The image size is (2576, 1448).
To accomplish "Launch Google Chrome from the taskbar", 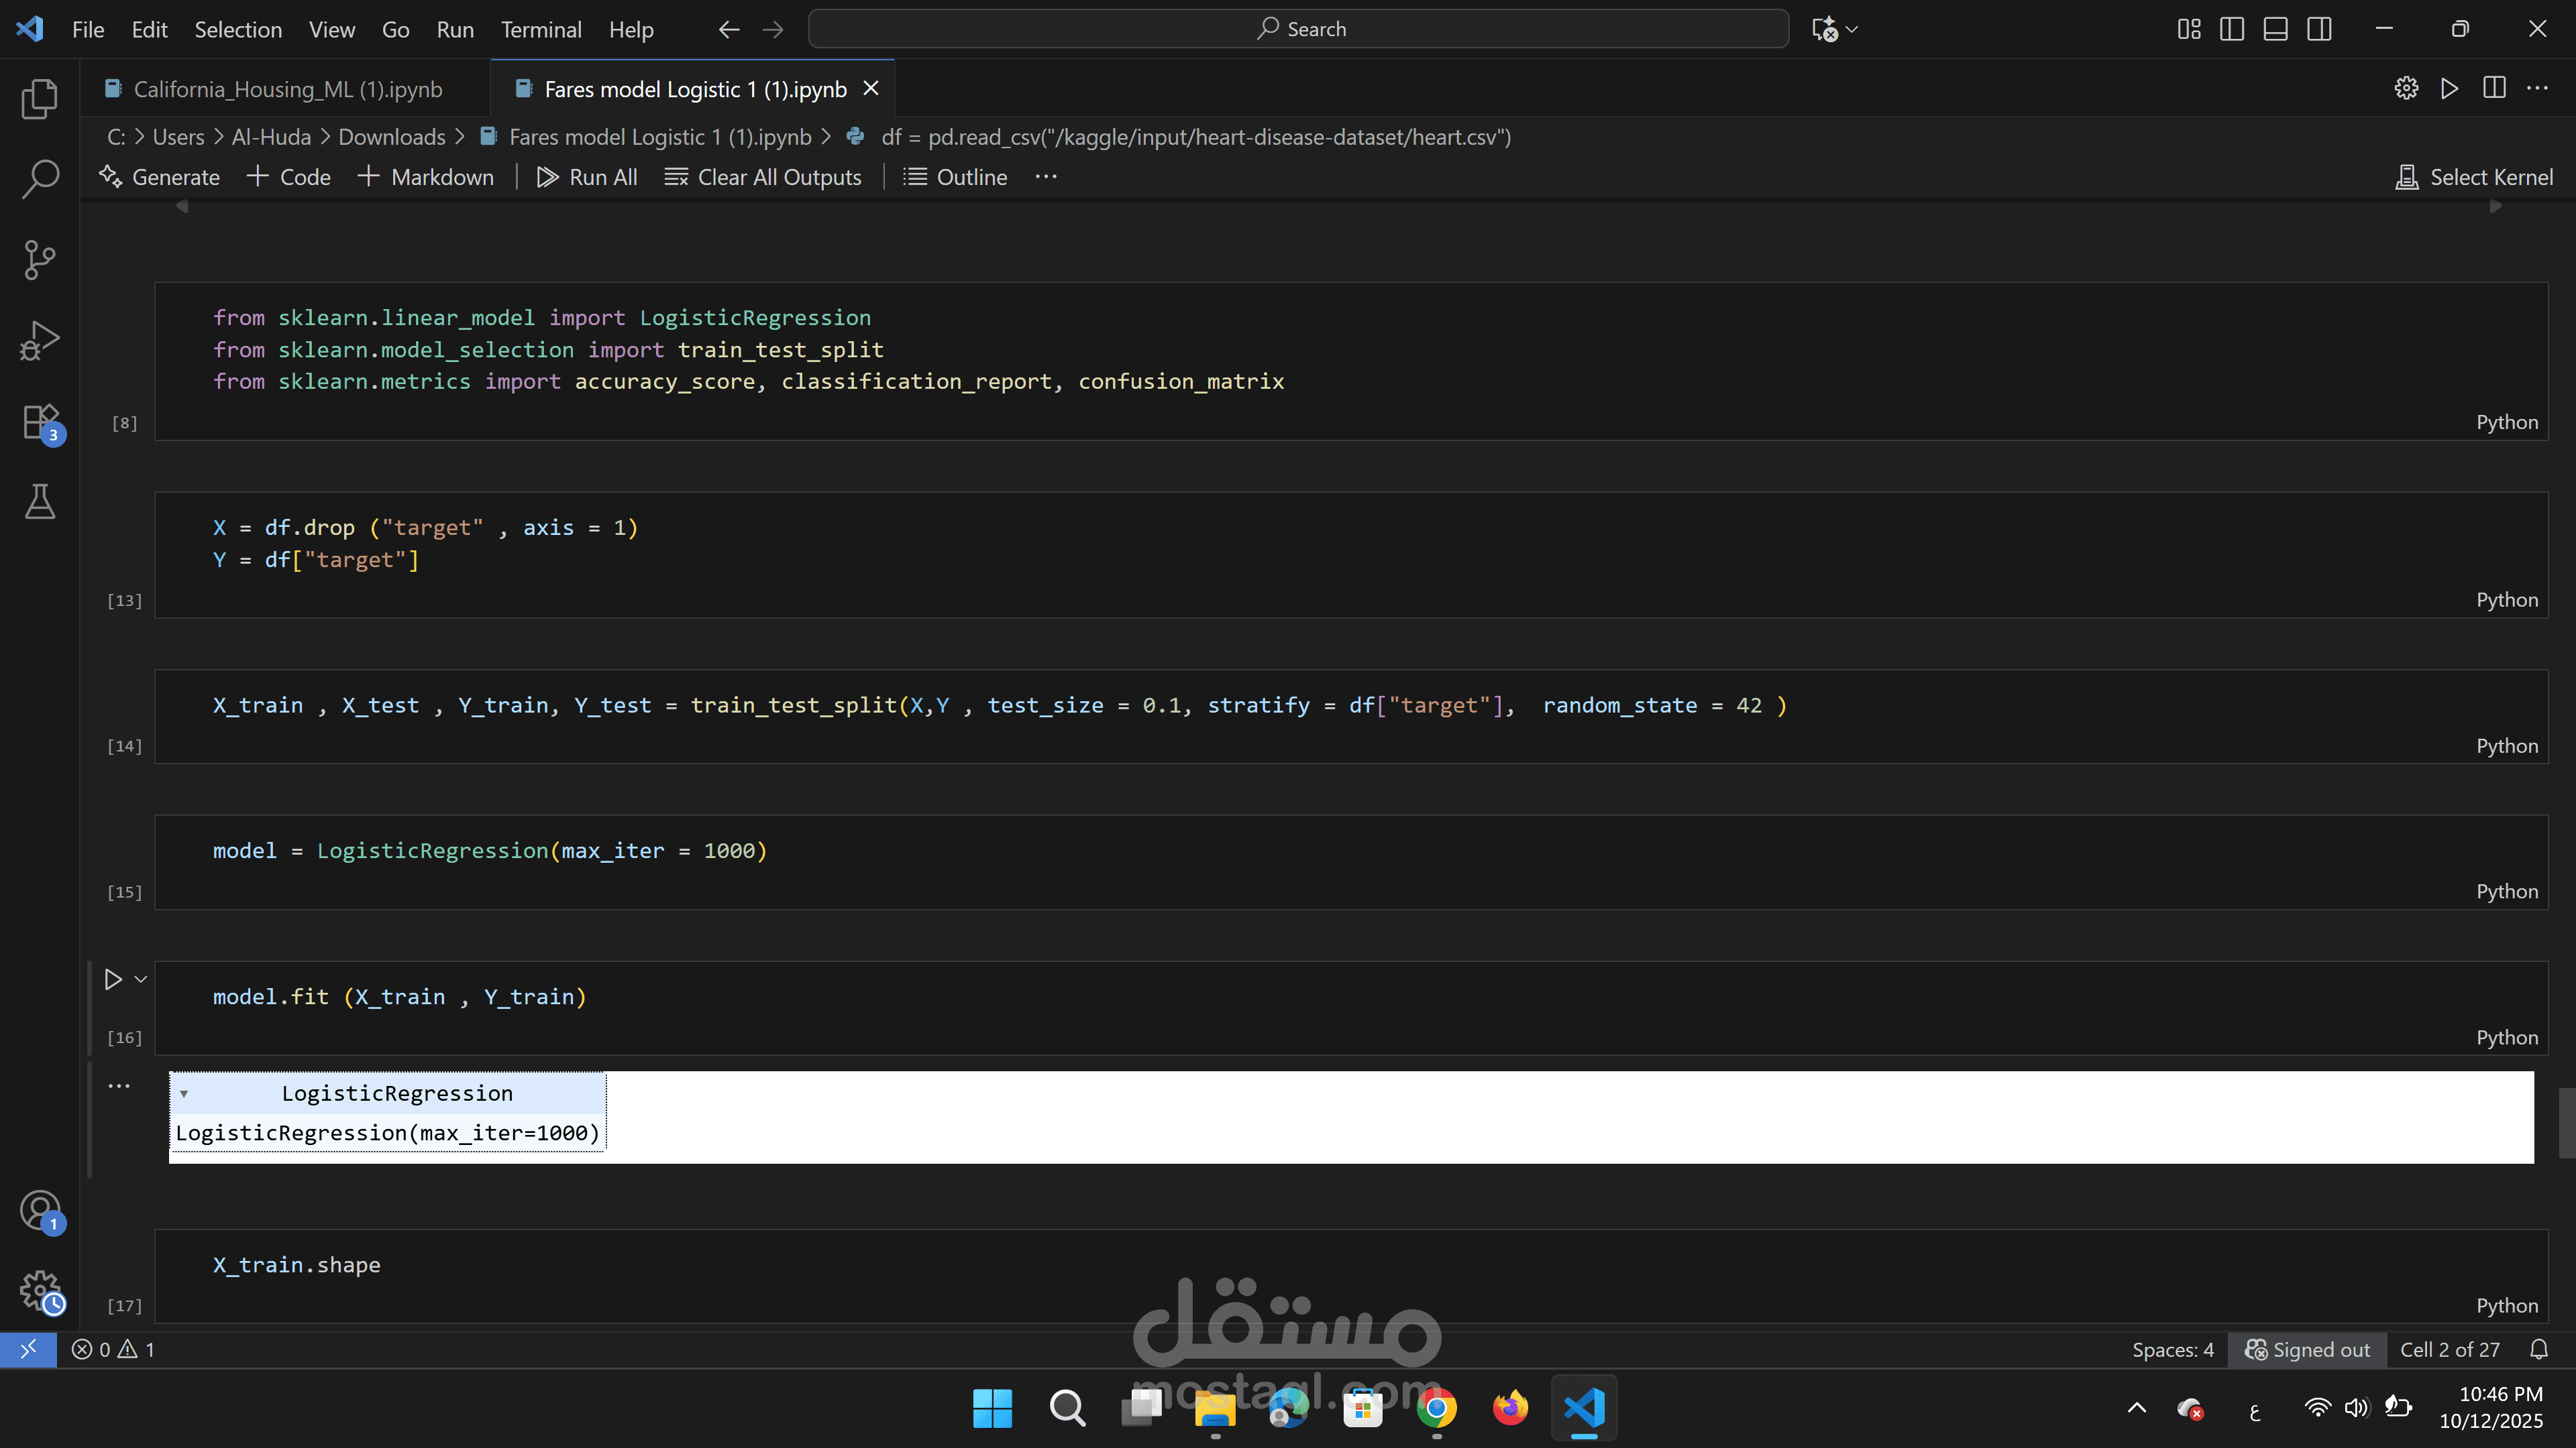I will [x=1436, y=1408].
